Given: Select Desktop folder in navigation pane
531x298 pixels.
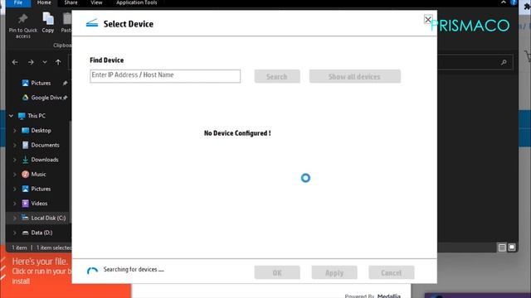Looking at the screenshot, I should tap(37, 131).
